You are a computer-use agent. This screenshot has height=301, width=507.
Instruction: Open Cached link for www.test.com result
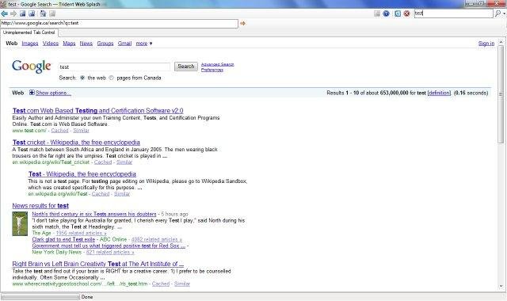click(x=60, y=131)
